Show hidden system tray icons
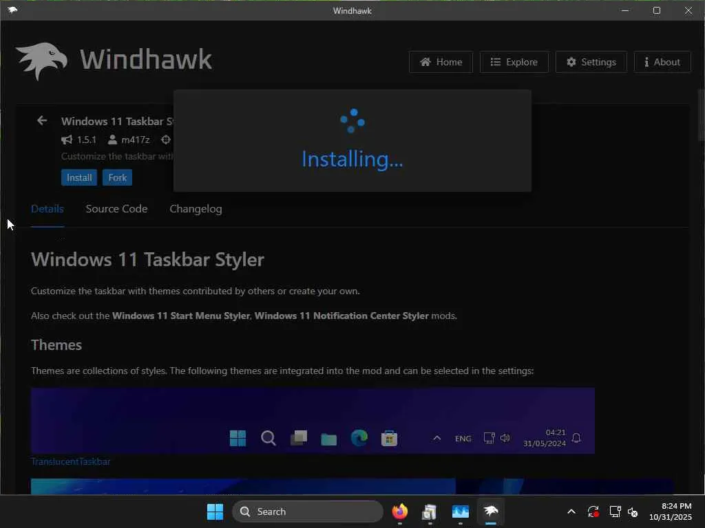 tap(571, 511)
